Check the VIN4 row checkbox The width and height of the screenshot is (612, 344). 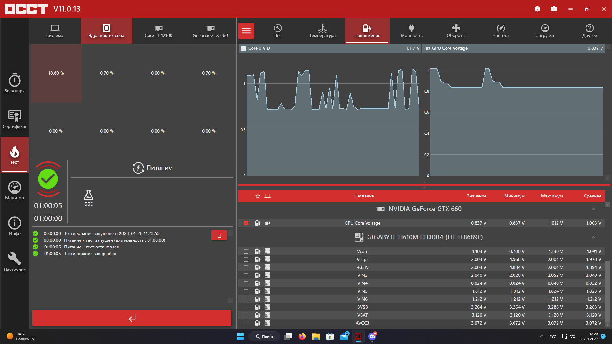tap(246, 283)
